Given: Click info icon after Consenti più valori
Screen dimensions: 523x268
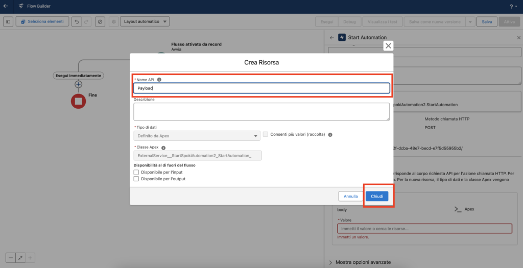Looking at the screenshot, I should tap(330, 135).
